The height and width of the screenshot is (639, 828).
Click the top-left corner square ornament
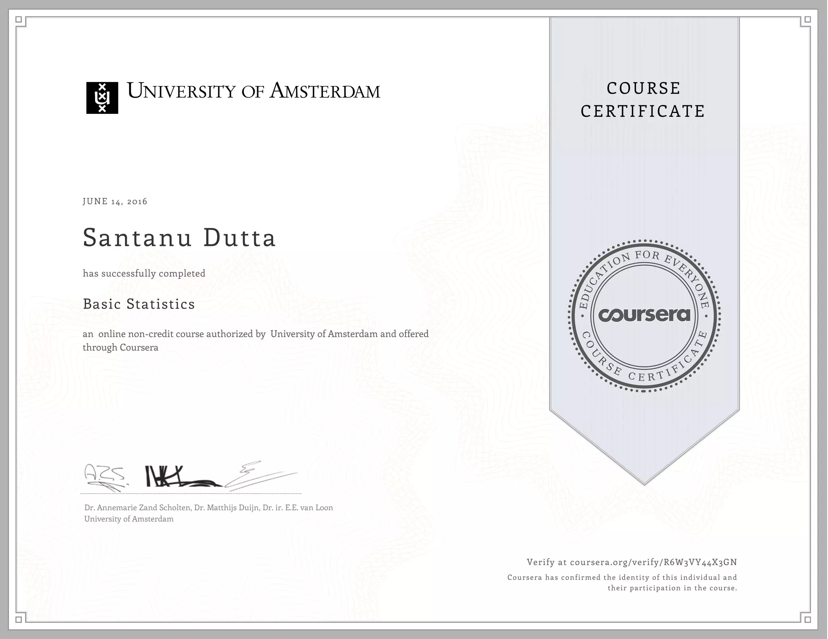coord(19,19)
